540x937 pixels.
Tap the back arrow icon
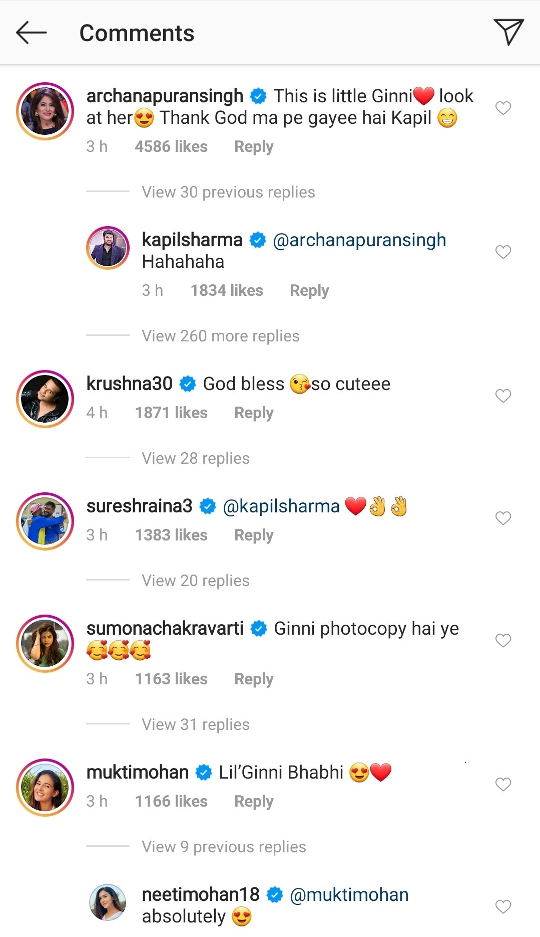coord(32,33)
